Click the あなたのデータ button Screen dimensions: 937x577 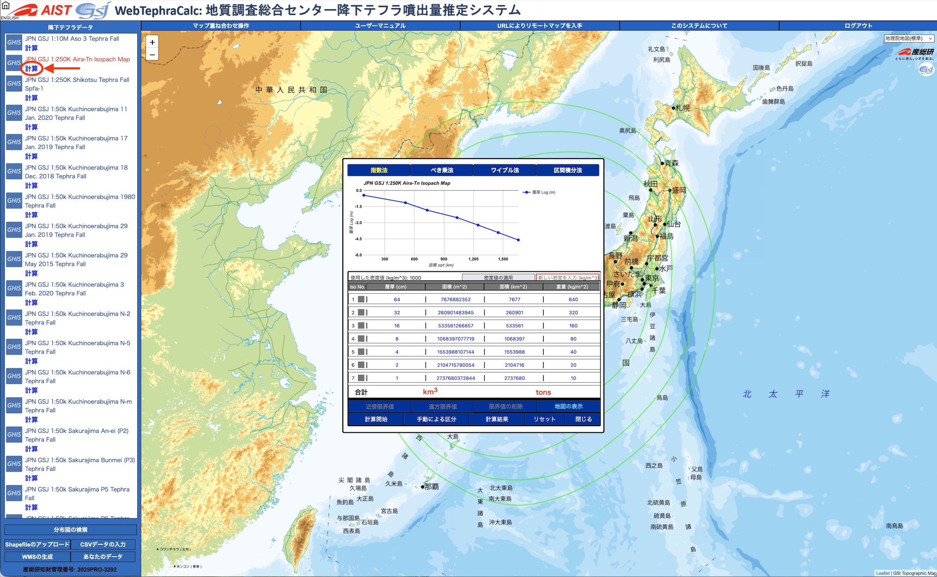(x=103, y=557)
